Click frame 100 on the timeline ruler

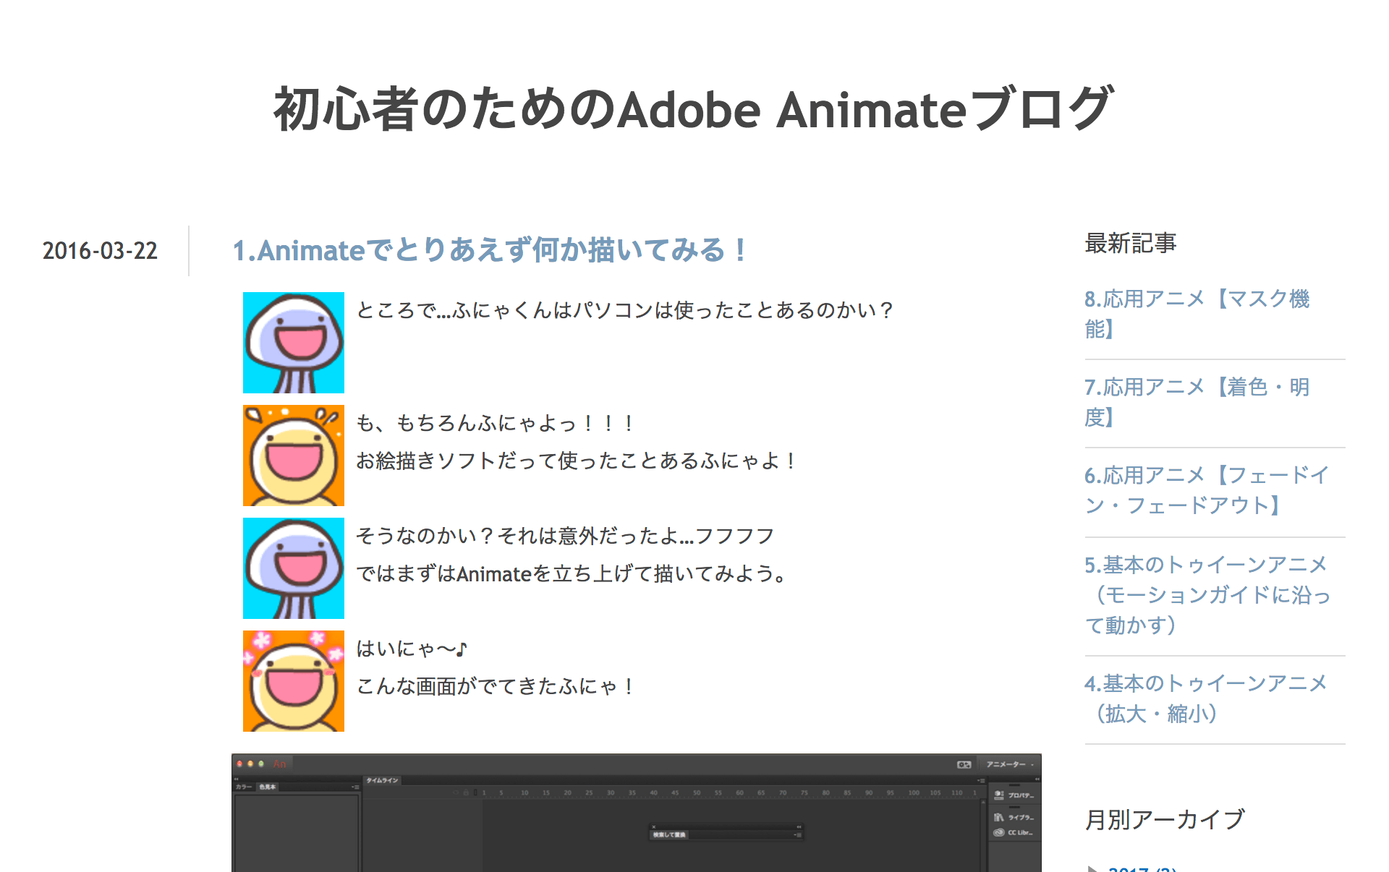point(914,792)
